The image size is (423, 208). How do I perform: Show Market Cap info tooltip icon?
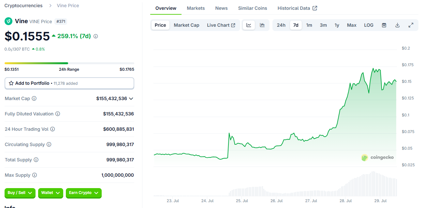tap(34, 98)
